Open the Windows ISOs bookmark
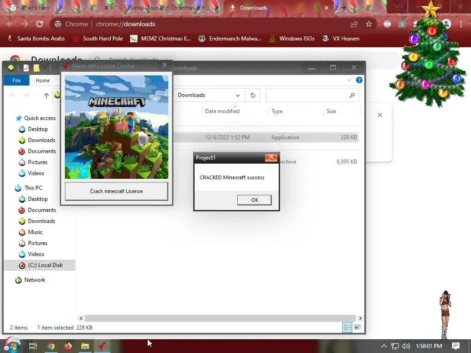Viewport: 471px width, 353px height. (x=292, y=39)
